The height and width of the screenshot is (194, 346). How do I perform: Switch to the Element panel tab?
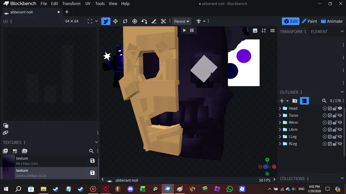319,32
